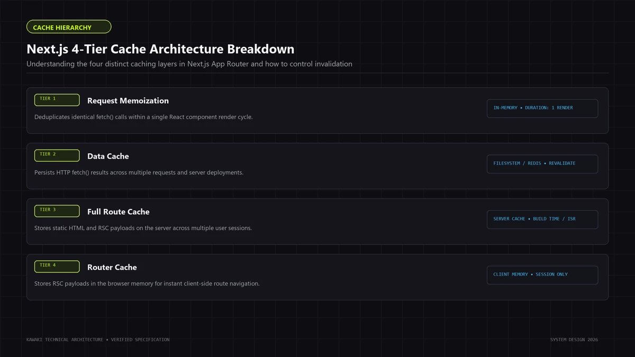This screenshot has height=357, width=635.
Task: Click the 'FILESYSTEM / REDIS • REVALIDATE' tag
Action: [x=542, y=164]
